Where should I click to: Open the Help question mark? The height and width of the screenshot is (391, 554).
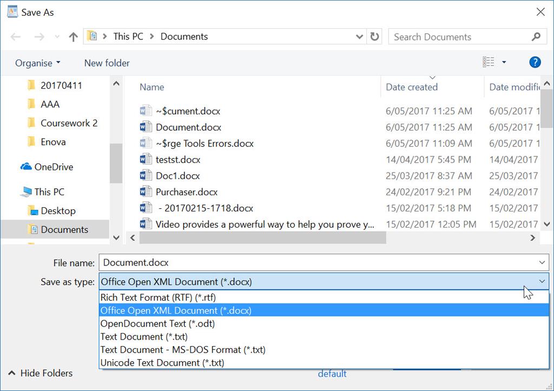coord(535,63)
